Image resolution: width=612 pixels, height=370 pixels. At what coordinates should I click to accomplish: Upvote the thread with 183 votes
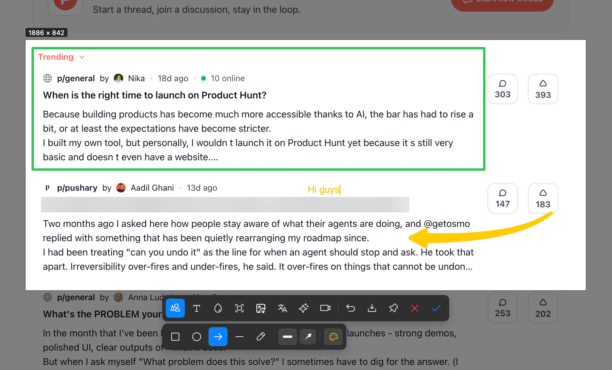pos(543,198)
